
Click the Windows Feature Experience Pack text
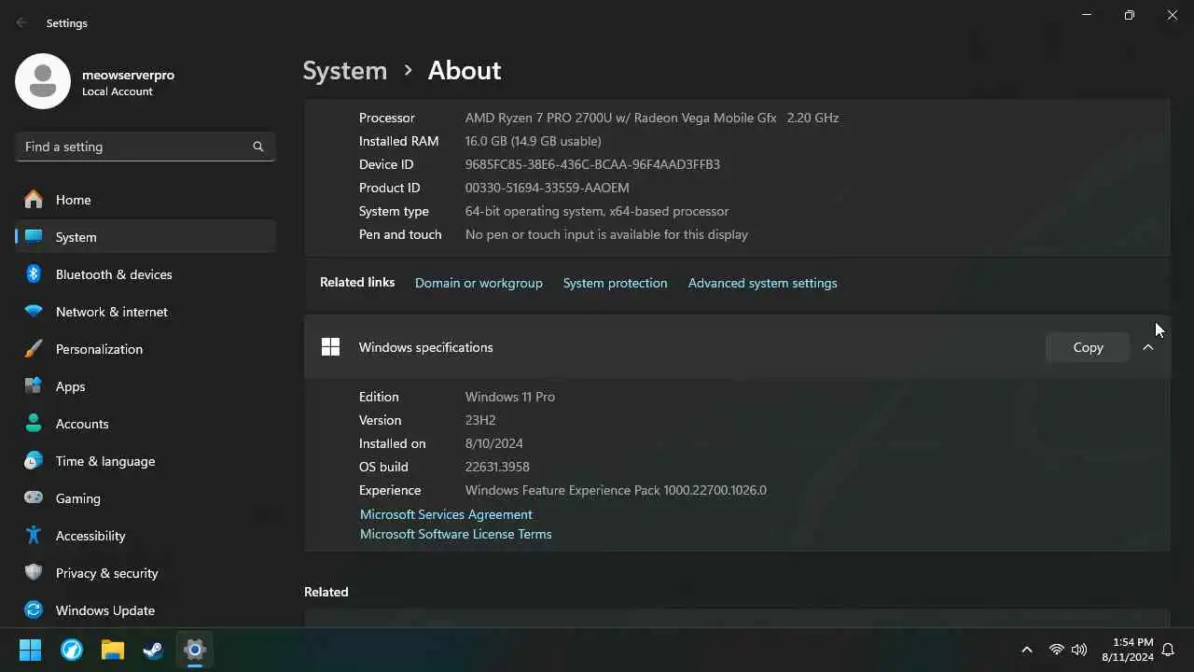[616, 490]
